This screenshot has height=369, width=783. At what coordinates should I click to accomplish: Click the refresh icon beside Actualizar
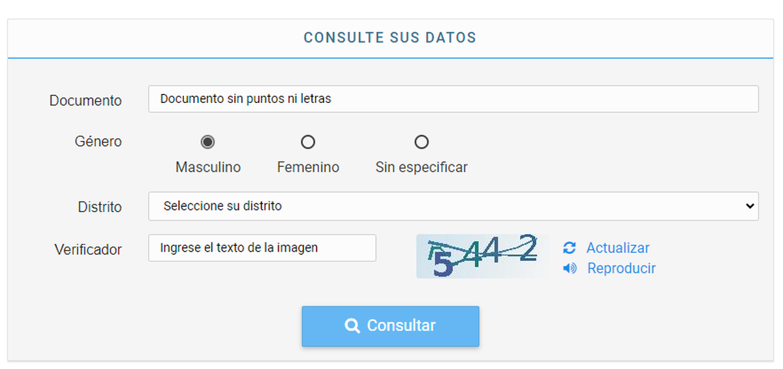click(x=570, y=248)
